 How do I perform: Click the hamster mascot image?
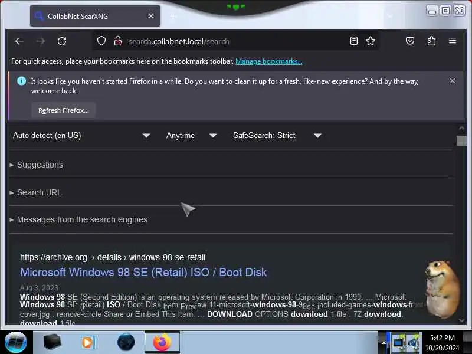(x=442, y=290)
